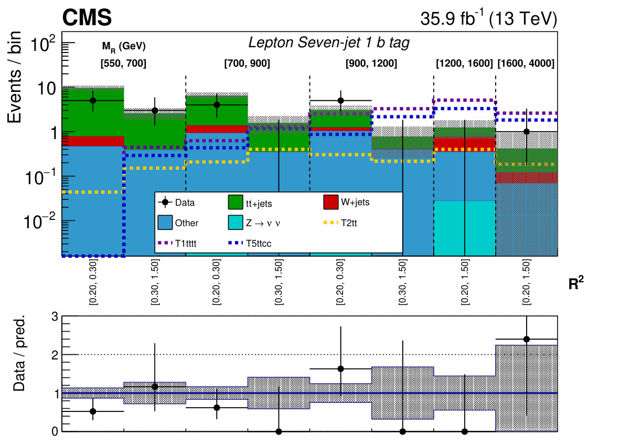This screenshot has height=445, width=620.
Task: Click the red W+jets legend swatch
Action: [x=331, y=202]
